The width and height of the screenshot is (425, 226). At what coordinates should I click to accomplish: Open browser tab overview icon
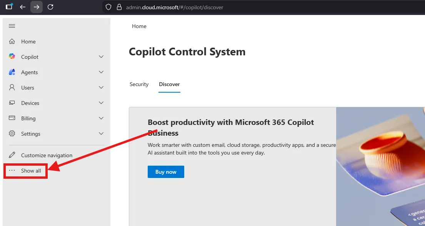click(9, 7)
